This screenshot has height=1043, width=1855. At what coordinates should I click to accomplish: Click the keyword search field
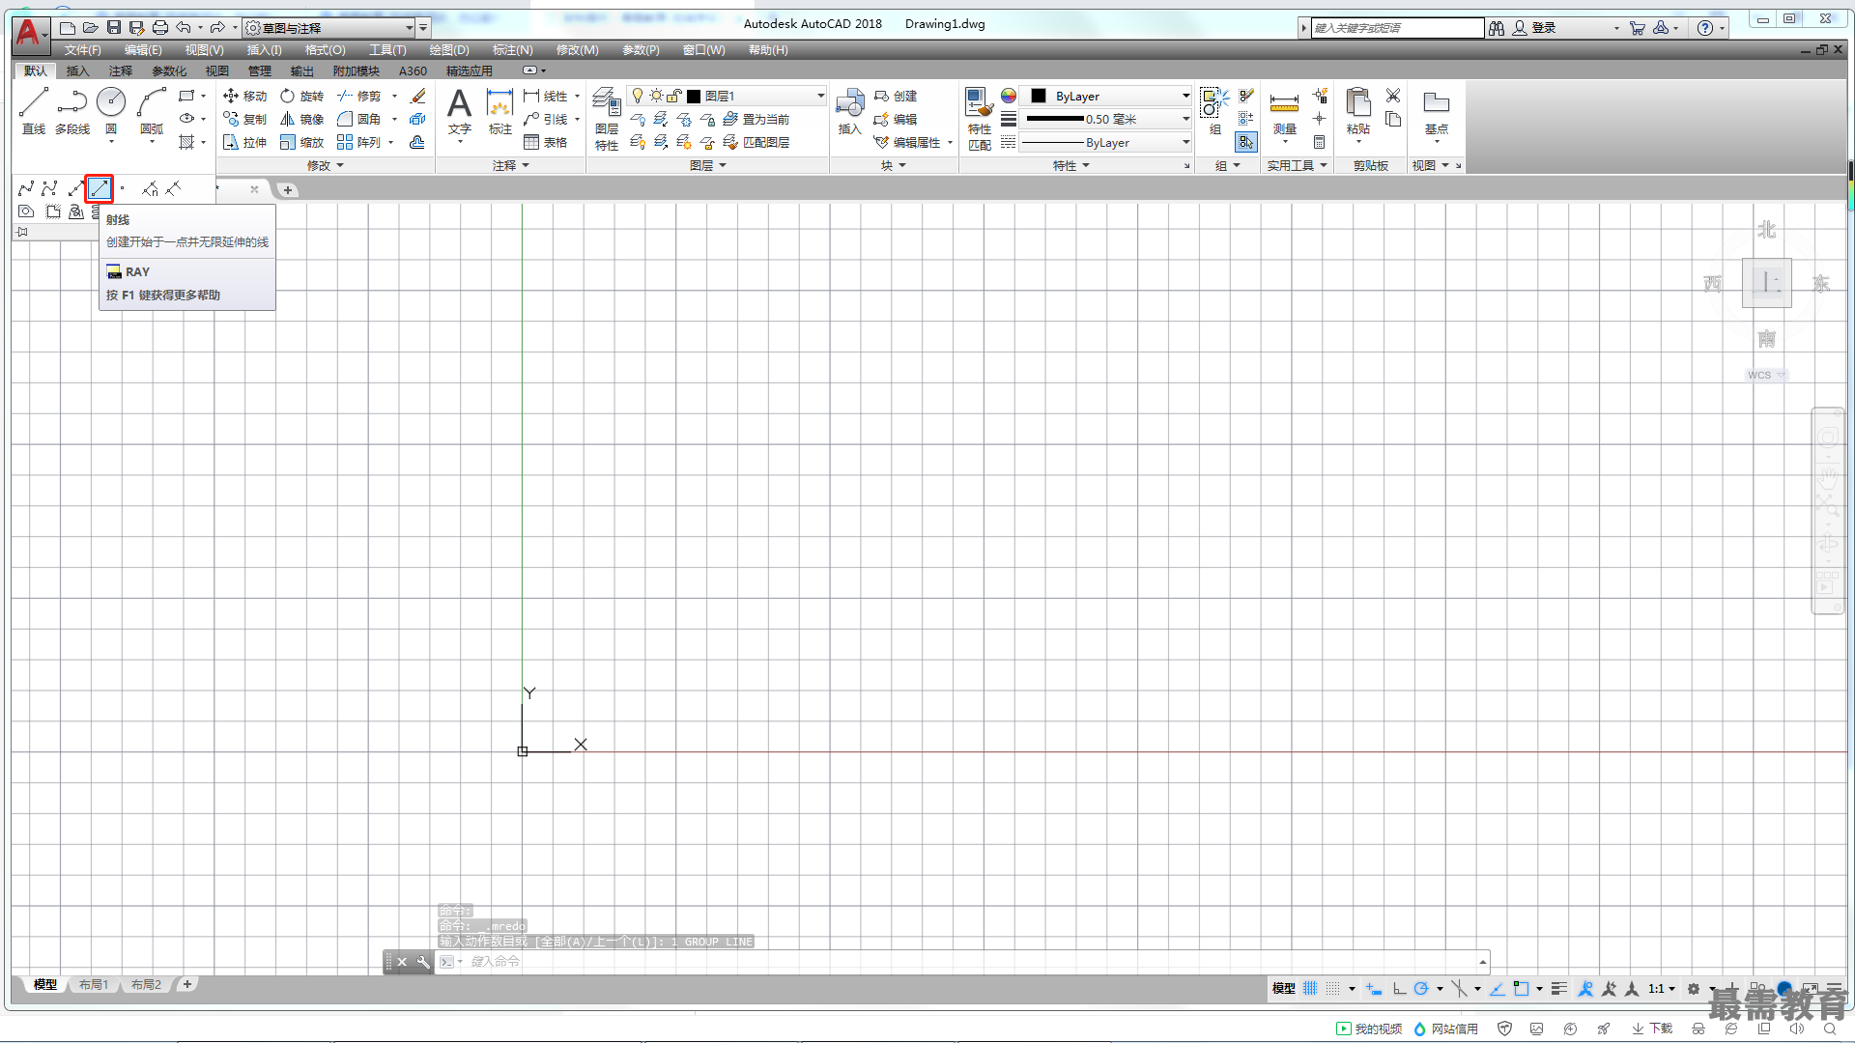[x=1397, y=27]
